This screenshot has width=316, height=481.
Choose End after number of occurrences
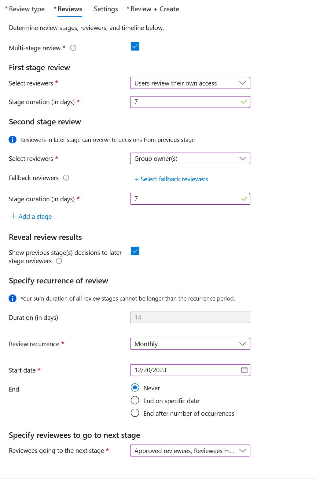tap(135, 413)
